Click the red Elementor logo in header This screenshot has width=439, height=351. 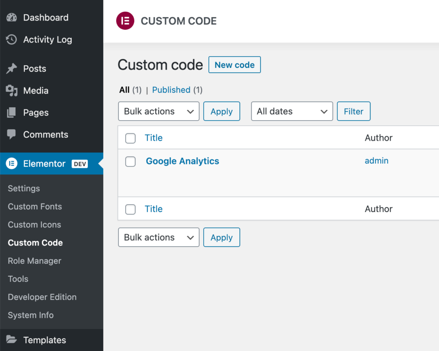click(x=125, y=21)
